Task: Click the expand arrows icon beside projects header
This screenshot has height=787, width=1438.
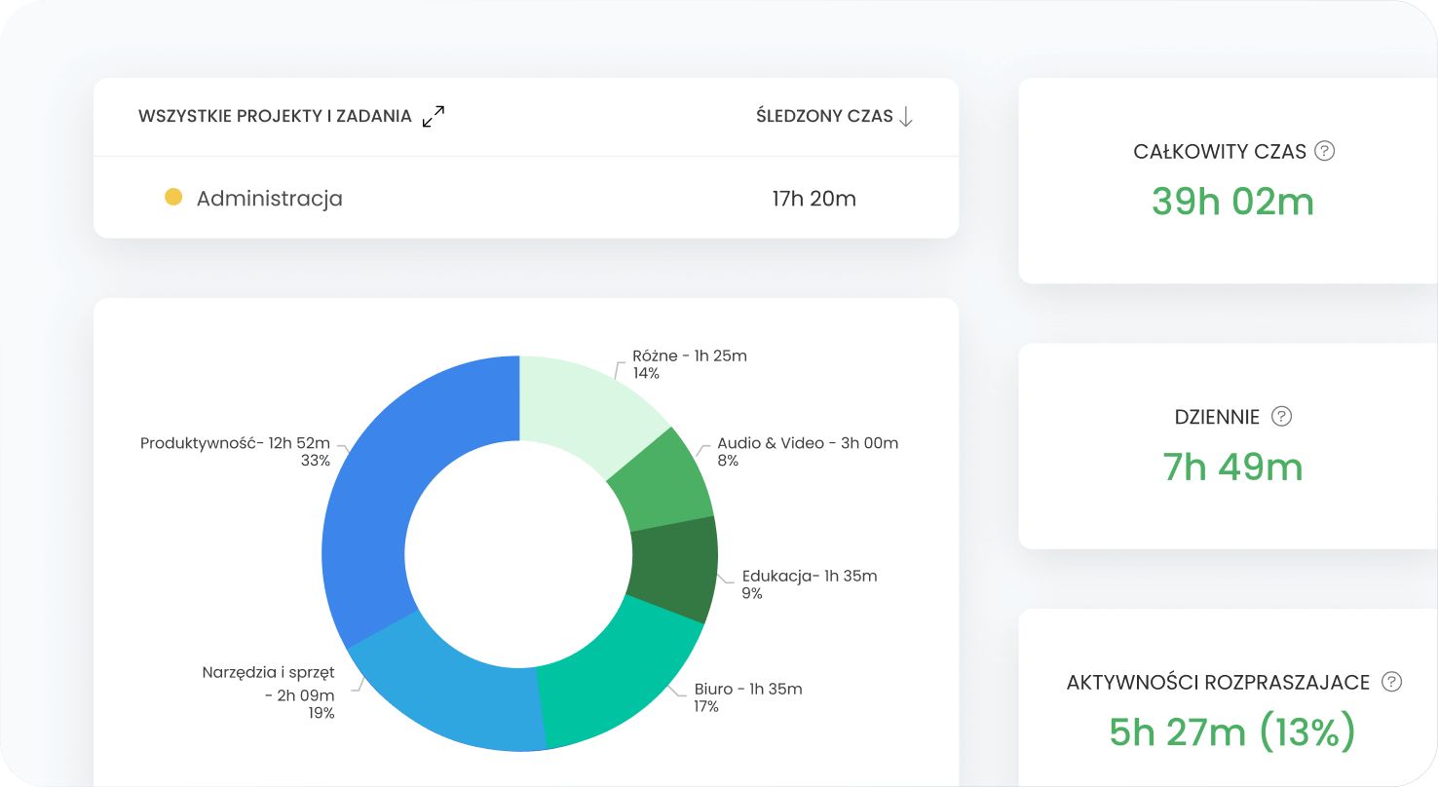Action: click(434, 117)
